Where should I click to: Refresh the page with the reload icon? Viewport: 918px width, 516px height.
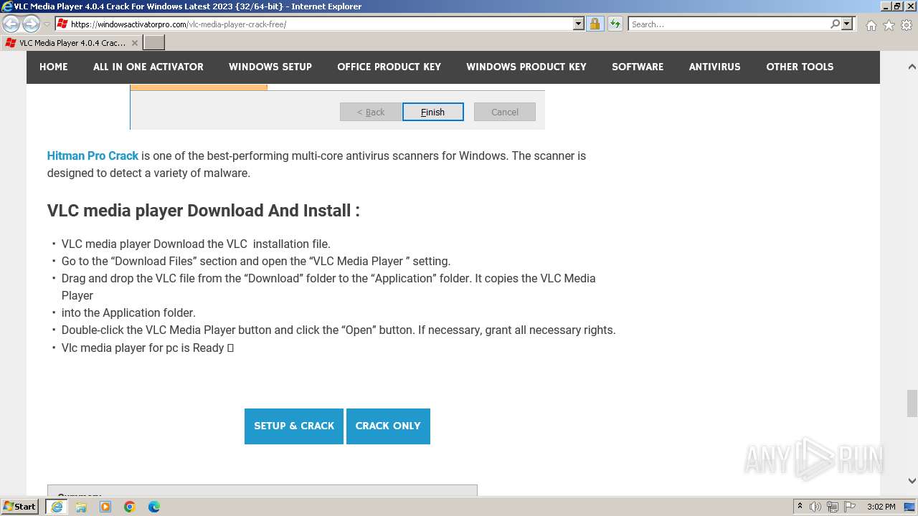615,24
